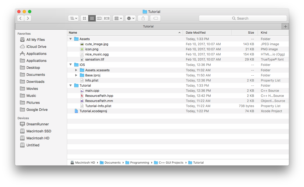This screenshot has height=187, width=304.
Task: Switch to Cover Flow view
Action: (107, 18)
